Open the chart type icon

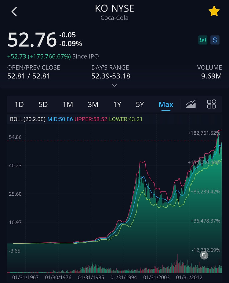tap(191, 104)
